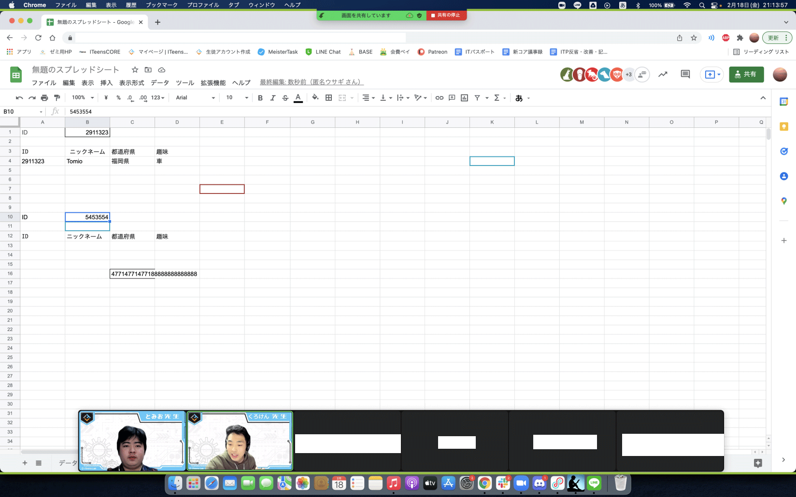Screen dimensions: 796x497
Task: Decrease decimal places
Action: click(x=130, y=98)
